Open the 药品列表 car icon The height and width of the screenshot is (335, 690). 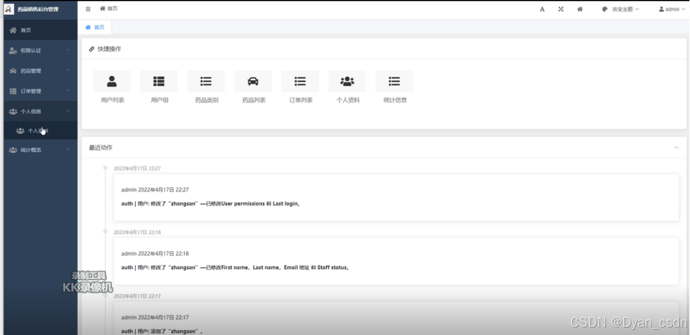coord(253,82)
